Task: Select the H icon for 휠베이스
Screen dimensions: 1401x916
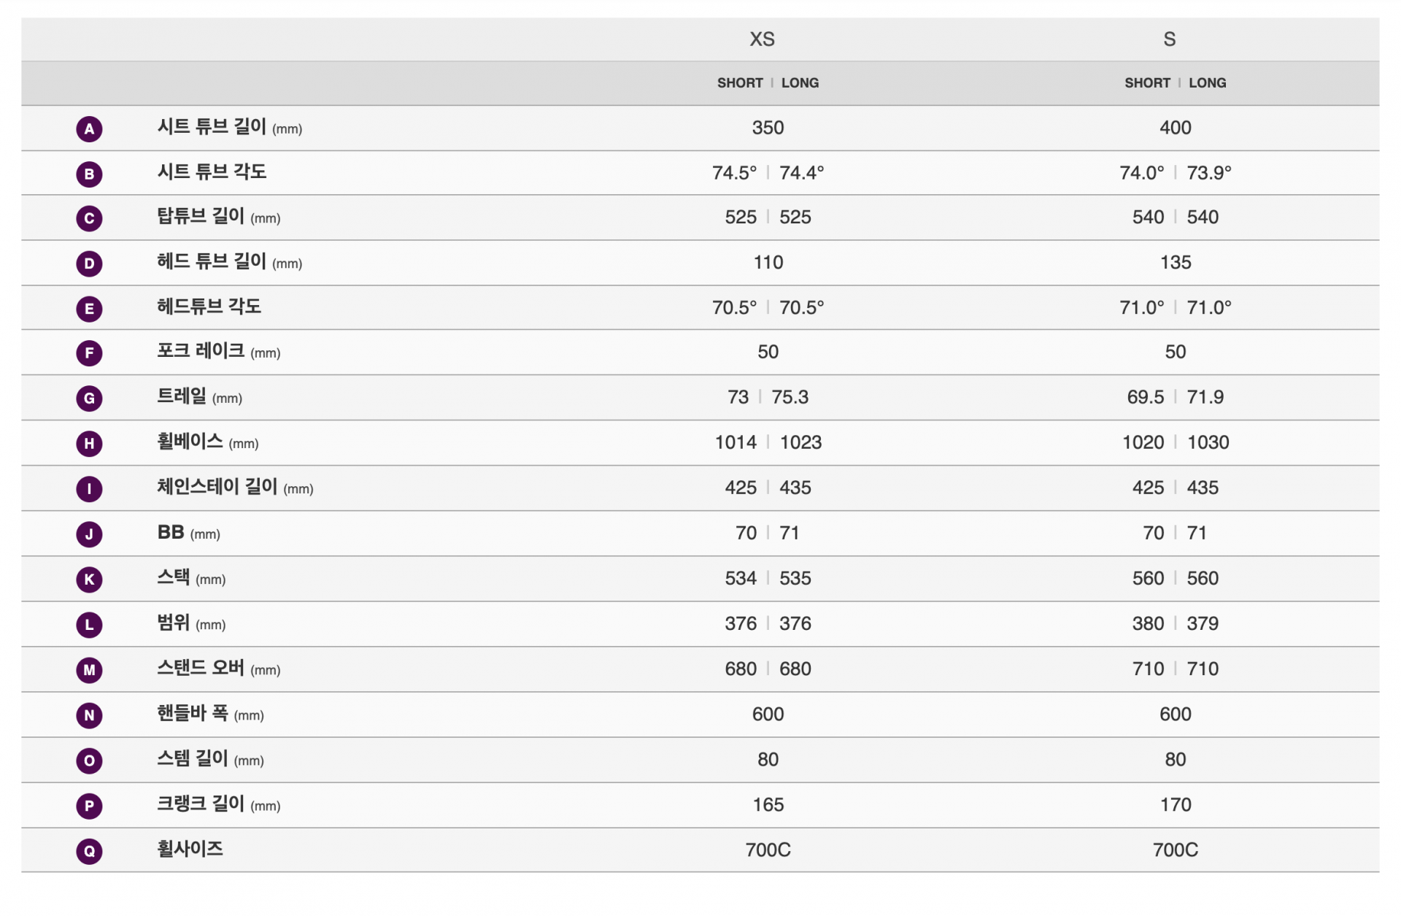Action: click(x=89, y=444)
